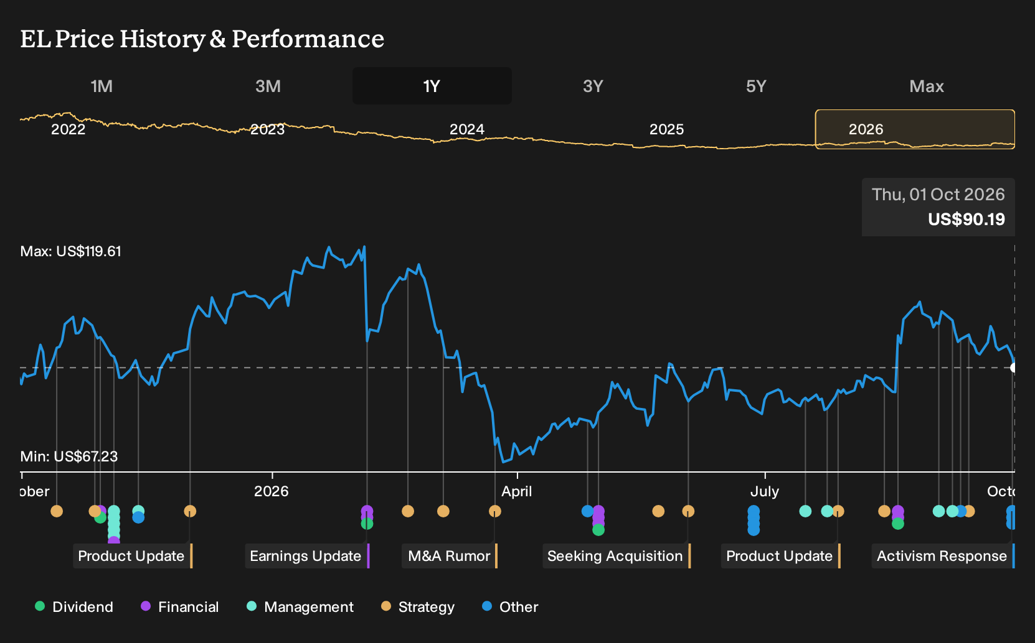Open the Product Update label near July
The width and height of the screenshot is (1035, 643).
pos(780,556)
